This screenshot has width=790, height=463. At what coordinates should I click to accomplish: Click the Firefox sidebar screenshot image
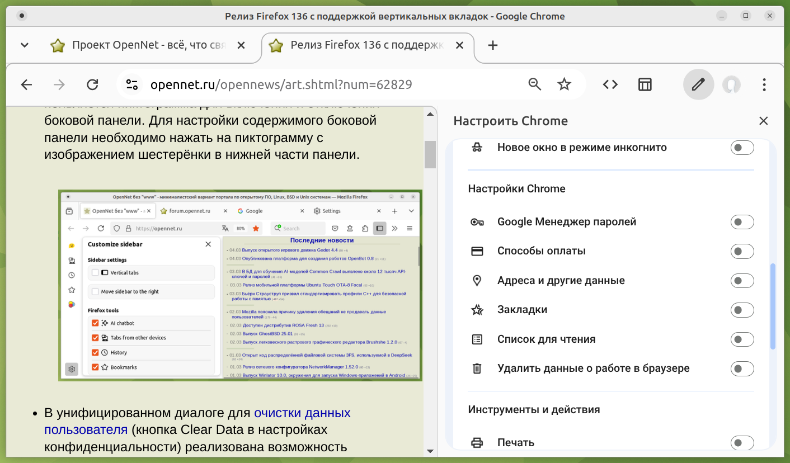(x=240, y=285)
